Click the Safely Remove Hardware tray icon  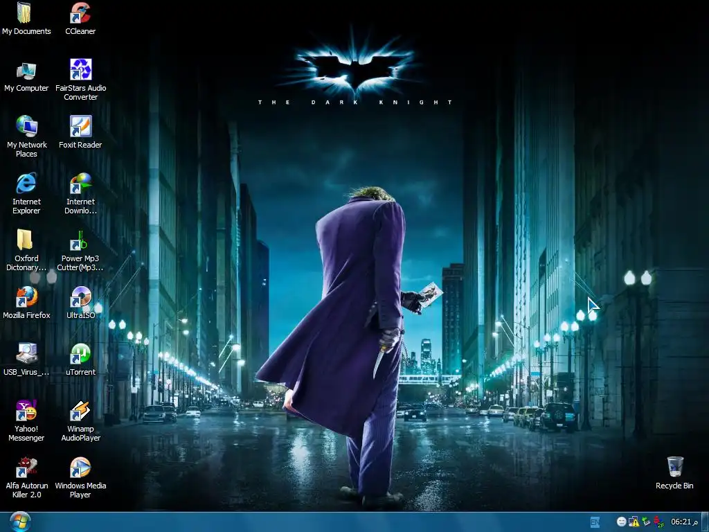click(x=646, y=522)
